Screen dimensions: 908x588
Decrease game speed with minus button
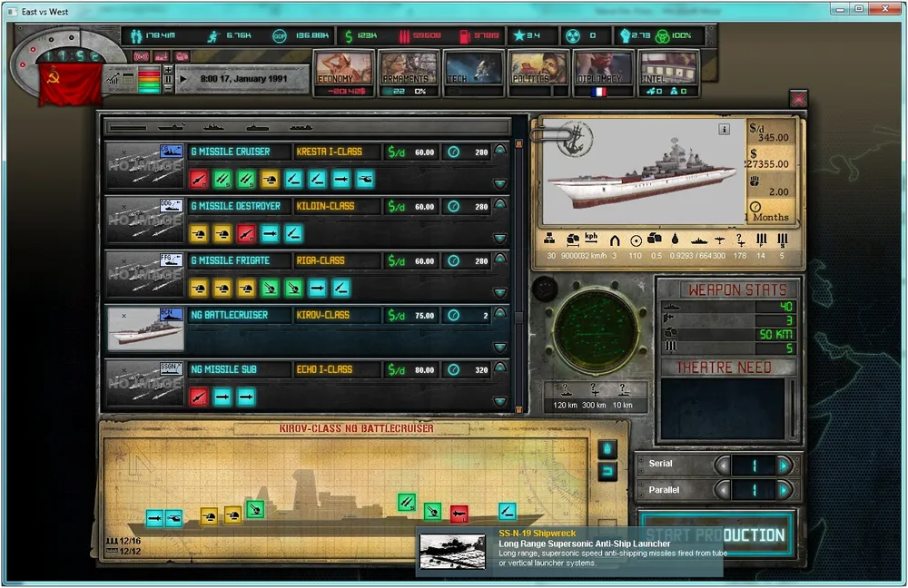tap(168, 89)
